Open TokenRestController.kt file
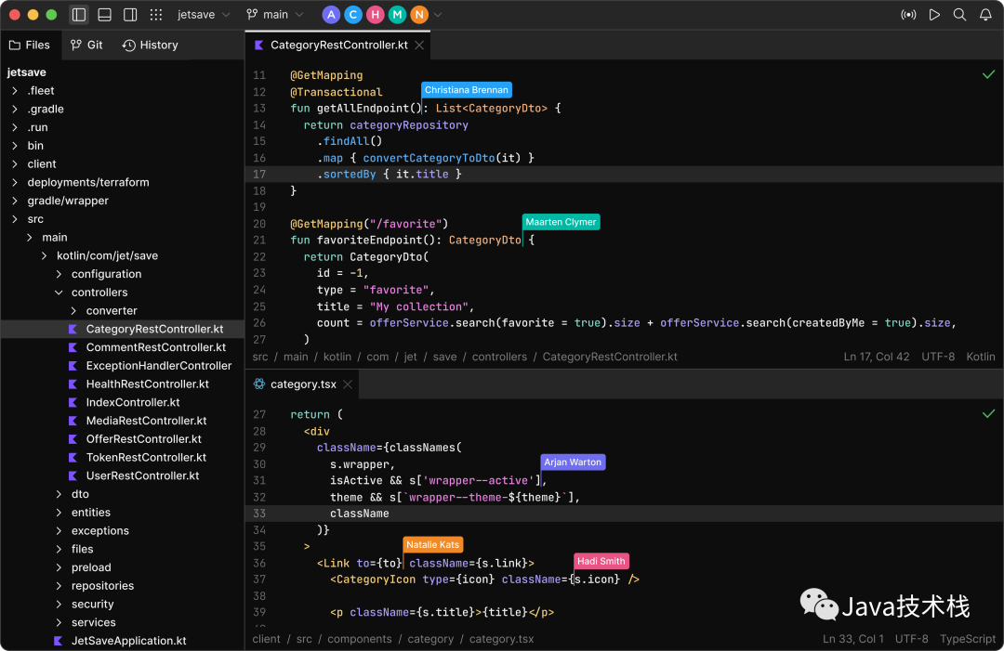 click(x=146, y=457)
